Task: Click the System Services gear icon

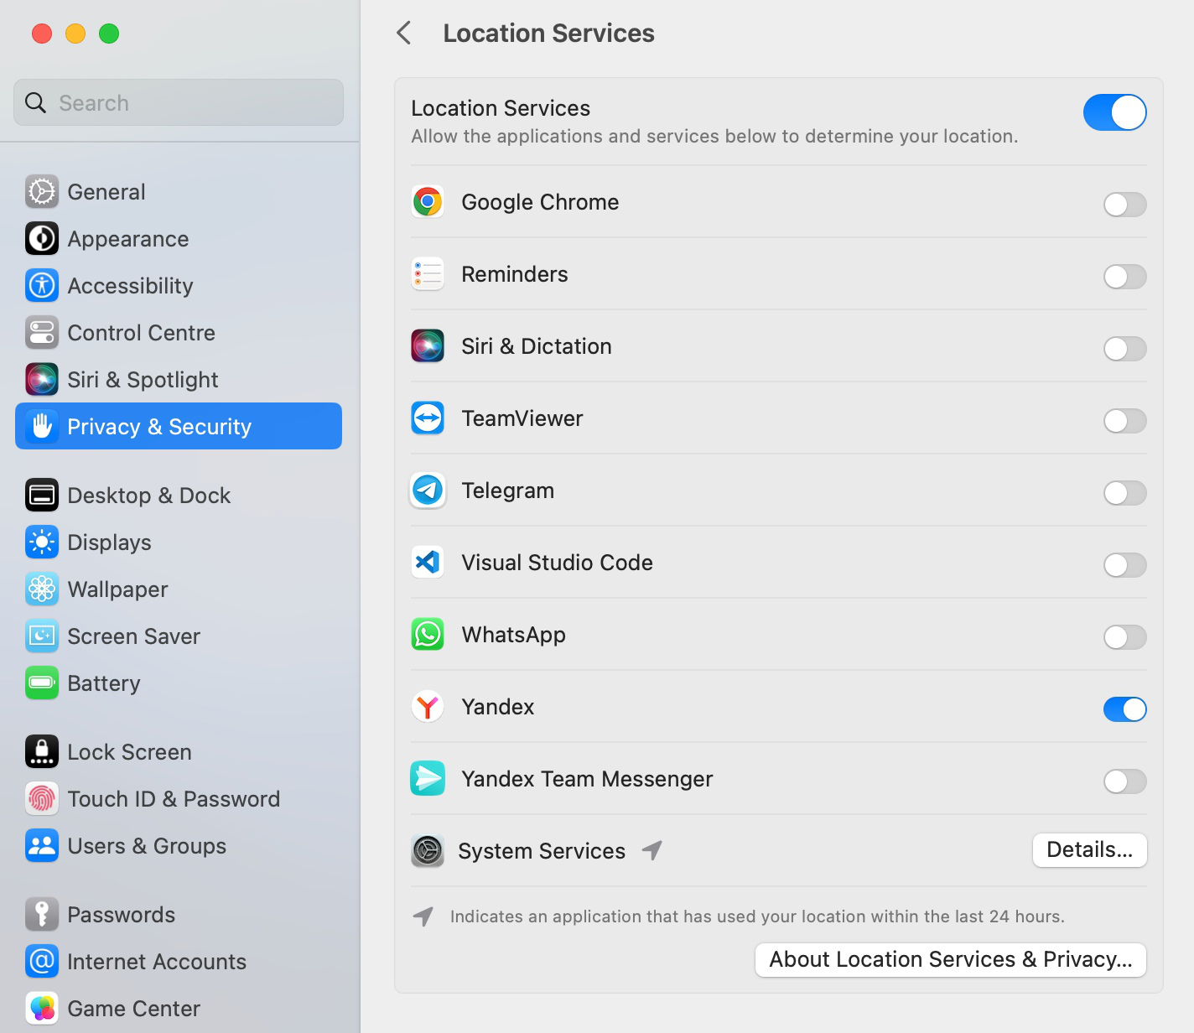Action: point(428,851)
